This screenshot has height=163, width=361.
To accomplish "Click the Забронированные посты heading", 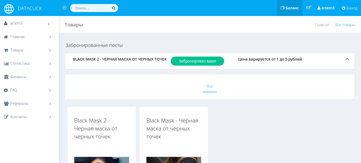I will (x=94, y=45).
